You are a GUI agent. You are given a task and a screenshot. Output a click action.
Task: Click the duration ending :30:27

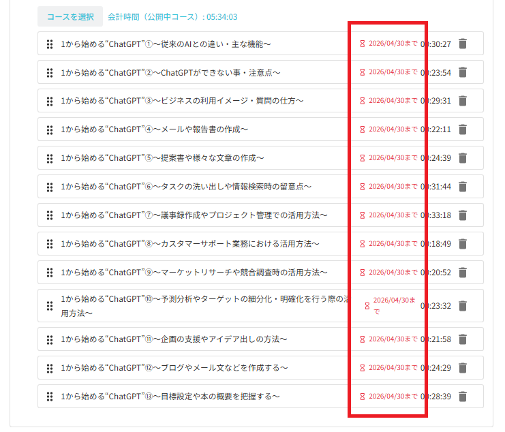tap(435, 44)
